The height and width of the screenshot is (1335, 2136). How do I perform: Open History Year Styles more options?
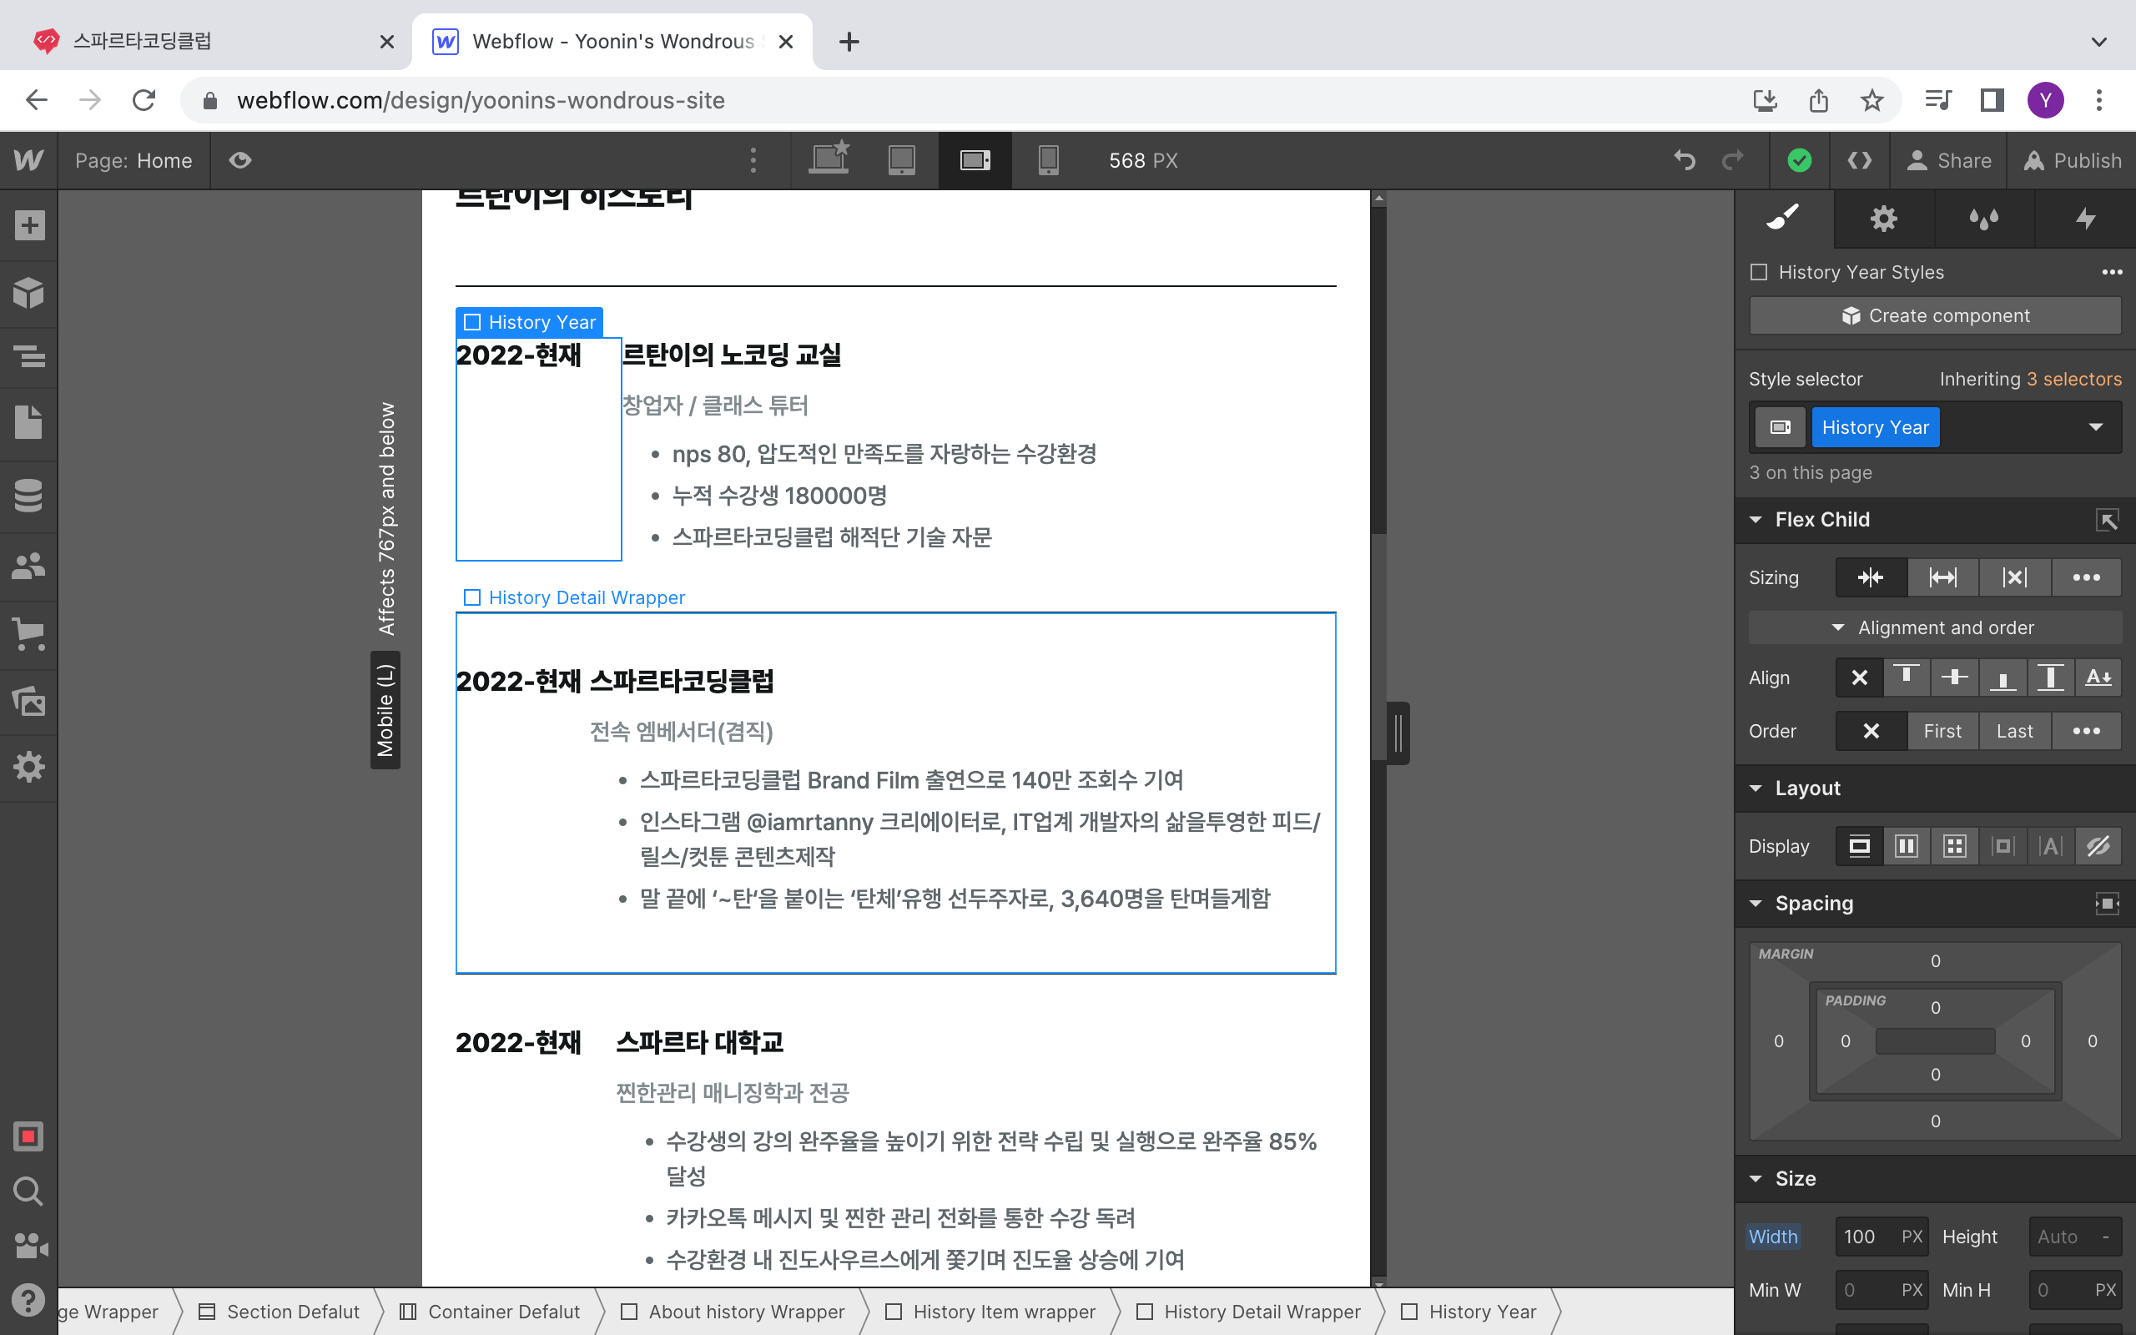click(x=2111, y=272)
